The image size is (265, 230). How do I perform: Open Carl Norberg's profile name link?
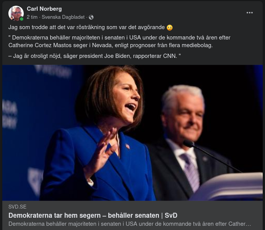click(x=44, y=9)
